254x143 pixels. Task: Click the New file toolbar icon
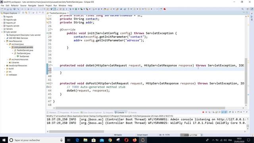[x=2, y=9]
